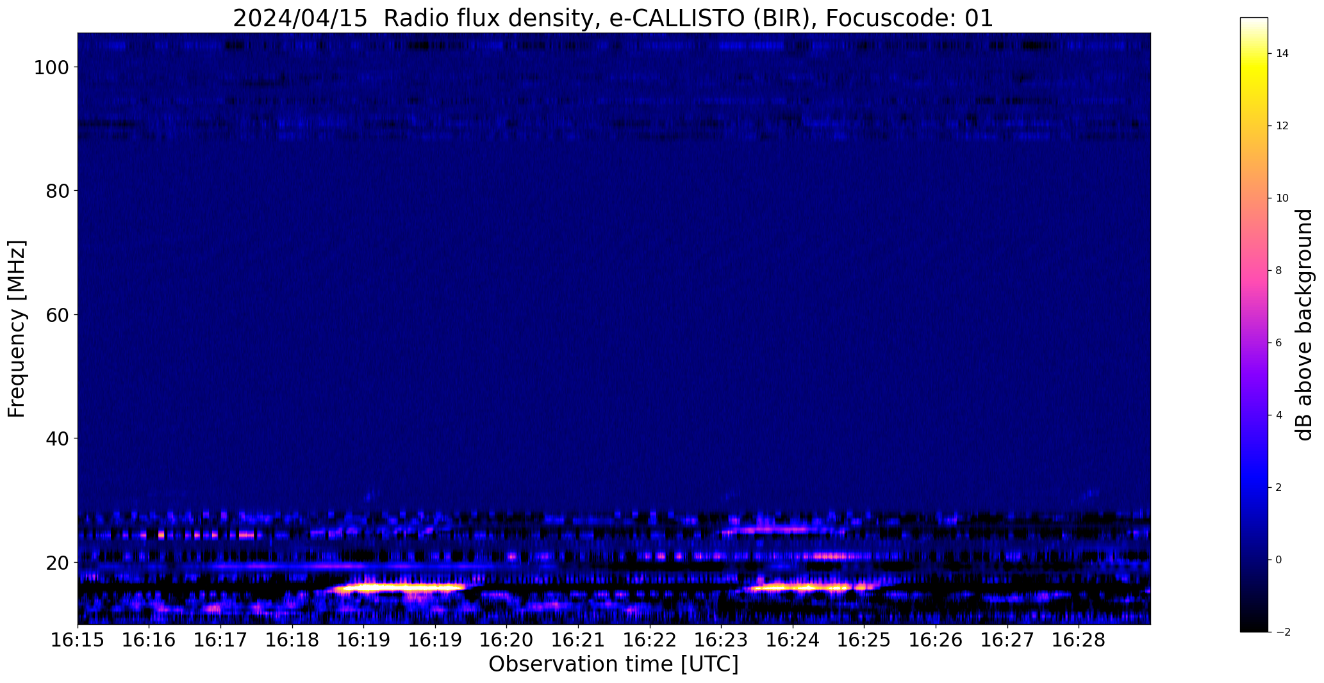This screenshot has height=683, width=1324.
Task: Click the 16:26 time tick label
Action: click(x=936, y=640)
